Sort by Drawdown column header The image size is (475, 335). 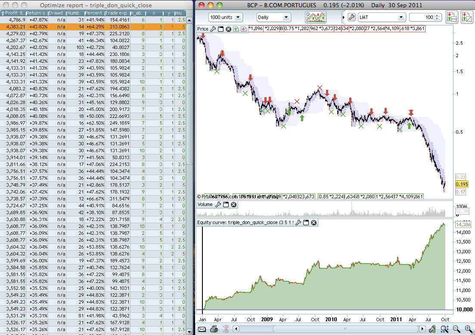pyautogui.click(x=57, y=13)
